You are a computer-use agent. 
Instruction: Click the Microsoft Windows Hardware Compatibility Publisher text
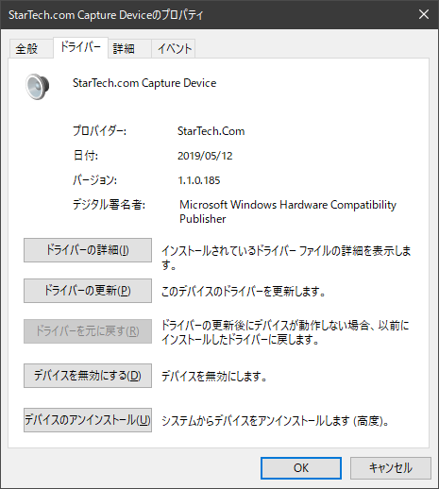point(288,211)
